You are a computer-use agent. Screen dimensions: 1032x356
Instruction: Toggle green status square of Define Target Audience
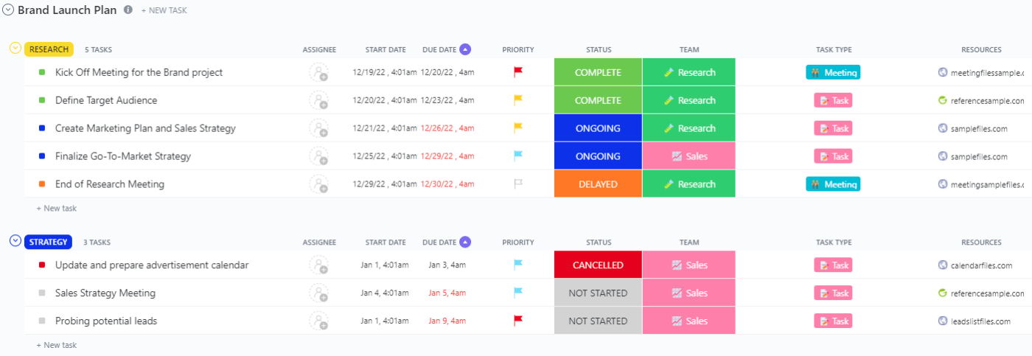coord(42,100)
